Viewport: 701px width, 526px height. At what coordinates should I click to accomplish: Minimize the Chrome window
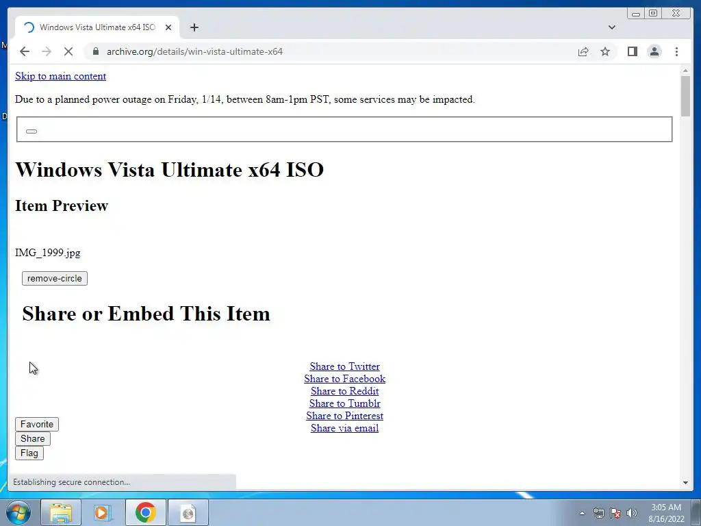point(636,14)
